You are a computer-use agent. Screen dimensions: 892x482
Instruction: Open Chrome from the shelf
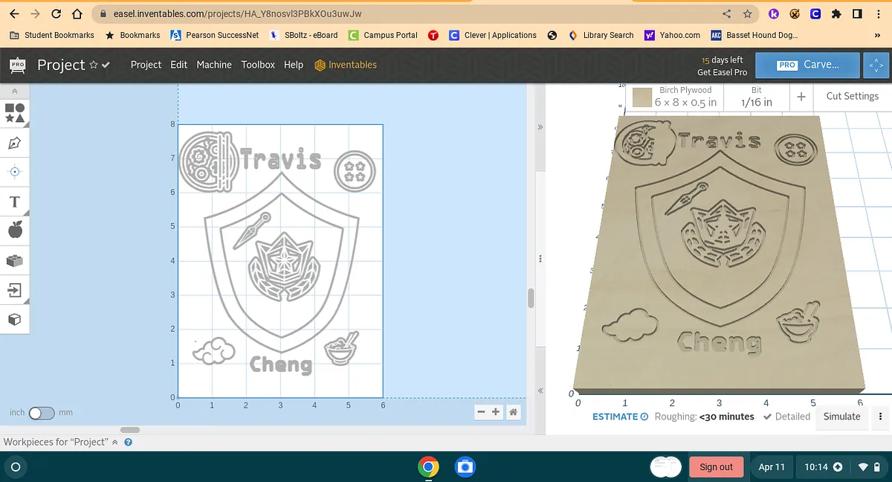(427, 467)
